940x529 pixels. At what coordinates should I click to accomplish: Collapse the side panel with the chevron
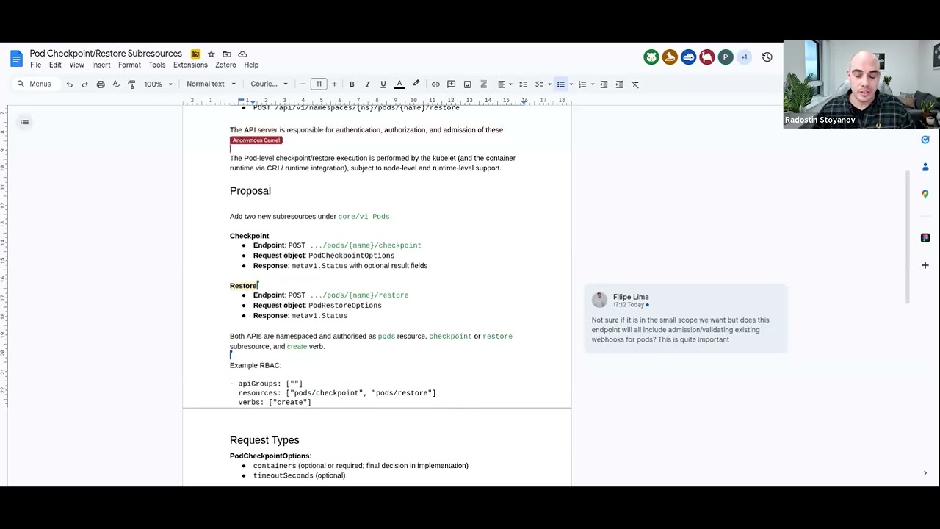click(925, 473)
